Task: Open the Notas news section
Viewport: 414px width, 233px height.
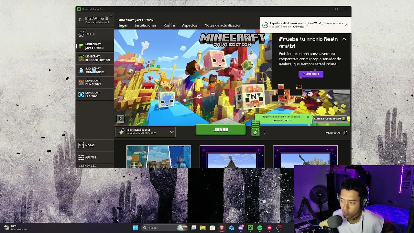Action: pos(95,145)
